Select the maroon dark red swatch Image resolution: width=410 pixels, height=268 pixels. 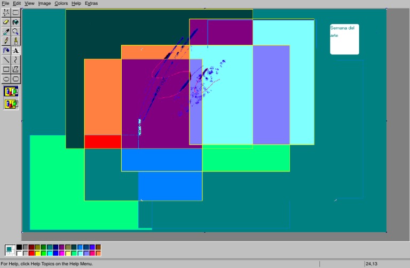31,247
